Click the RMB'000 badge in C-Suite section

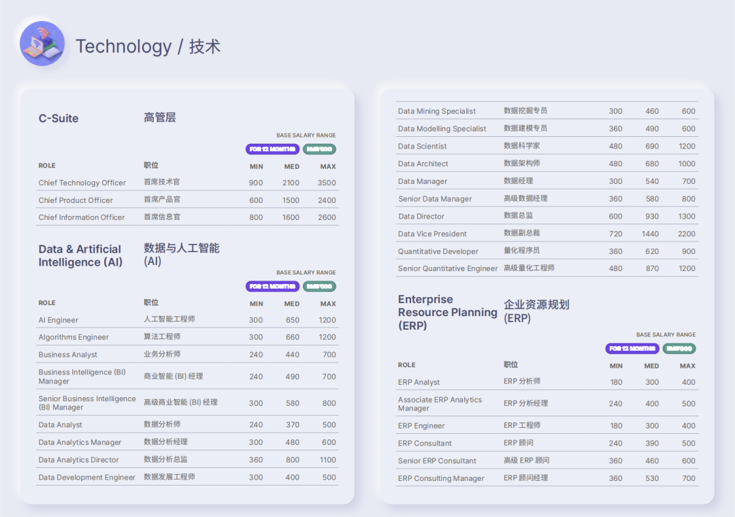pos(320,149)
